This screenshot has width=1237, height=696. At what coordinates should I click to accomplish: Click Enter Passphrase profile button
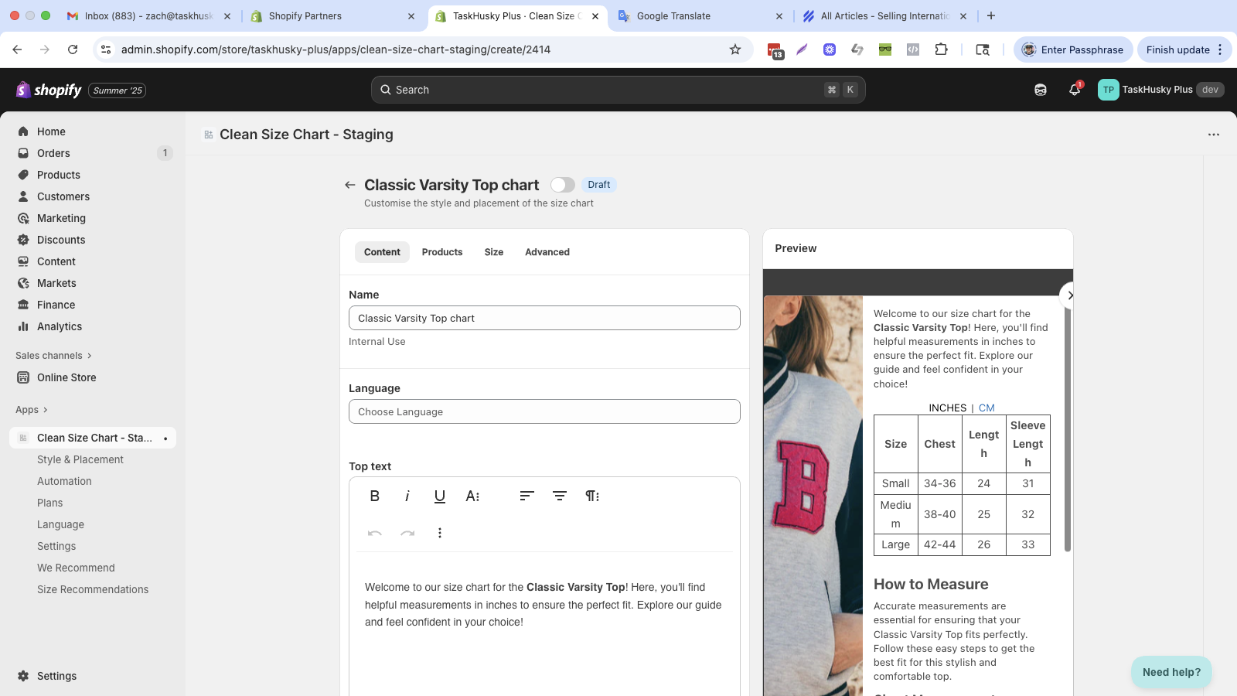[x=1073, y=49]
